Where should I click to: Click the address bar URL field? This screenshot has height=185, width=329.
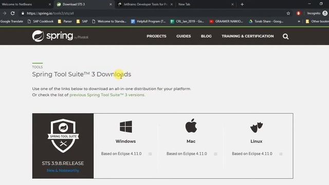pyautogui.click(x=155, y=13)
